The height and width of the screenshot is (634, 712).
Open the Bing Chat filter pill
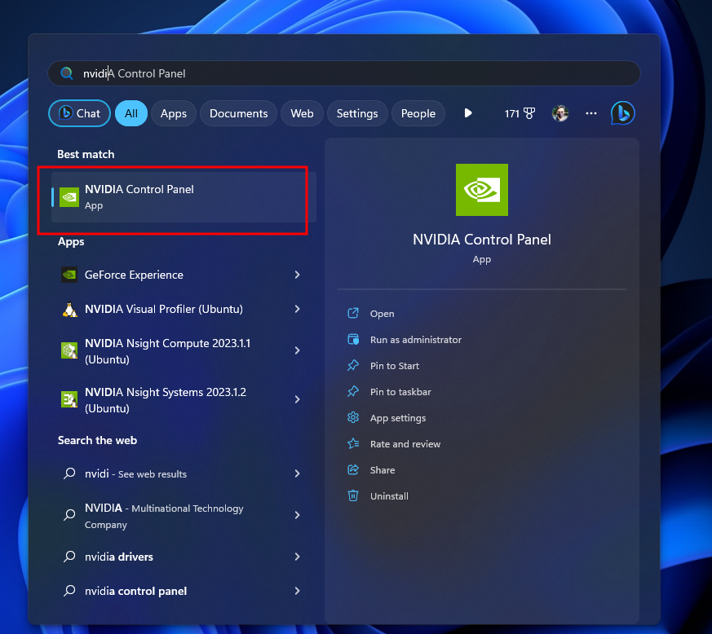(x=79, y=113)
